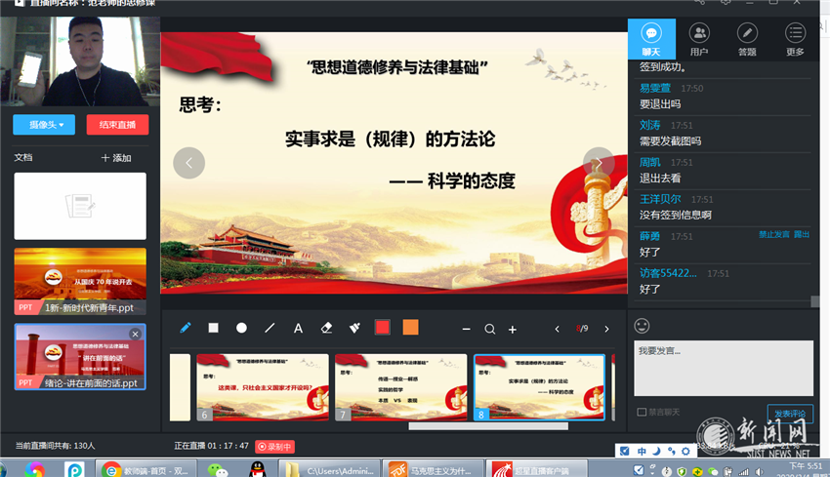Switch to the 答题 tab
The image size is (830, 477).
tap(747, 39)
